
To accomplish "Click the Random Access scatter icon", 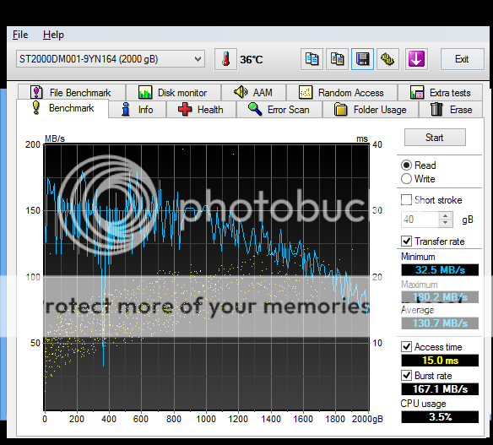I will [306, 92].
